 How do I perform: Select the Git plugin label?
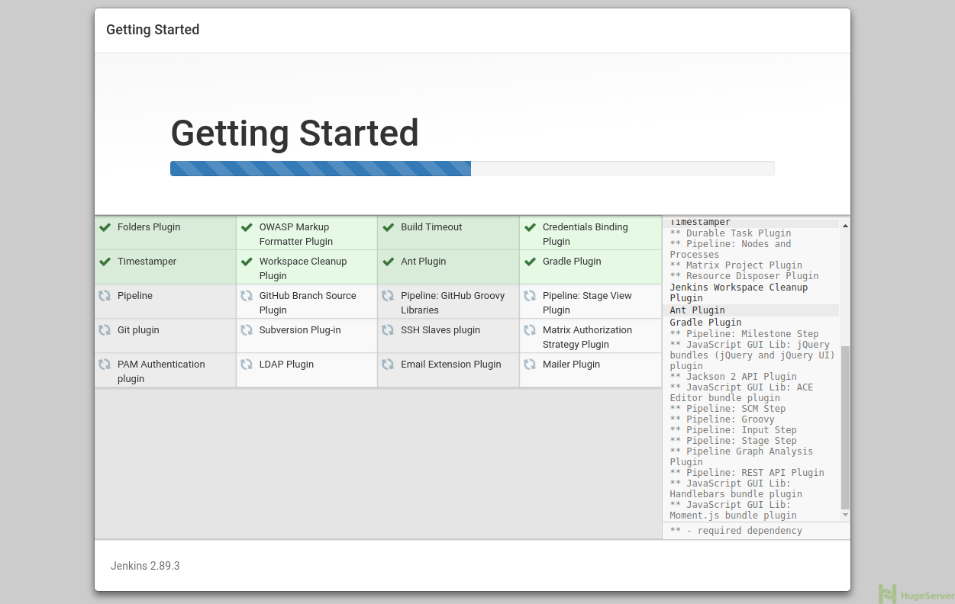tap(138, 330)
